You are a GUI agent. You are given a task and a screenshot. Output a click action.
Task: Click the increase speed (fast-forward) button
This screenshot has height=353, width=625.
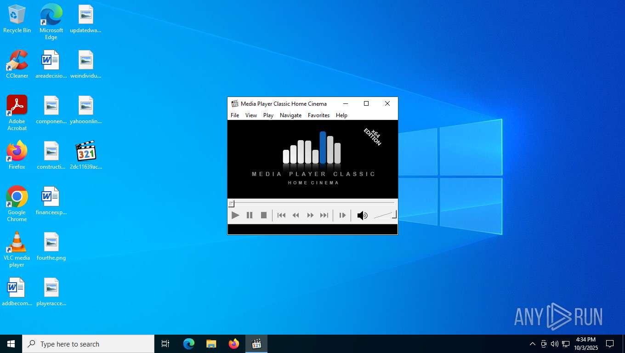pyautogui.click(x=310, y=215)
